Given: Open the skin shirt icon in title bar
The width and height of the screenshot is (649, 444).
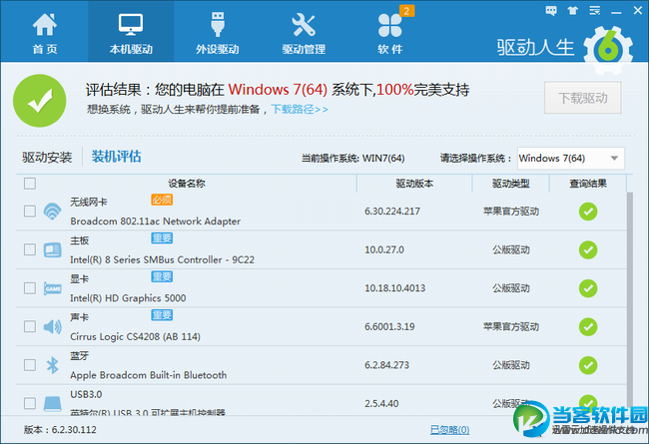Looking at the screenshot, I should (573, 11).
